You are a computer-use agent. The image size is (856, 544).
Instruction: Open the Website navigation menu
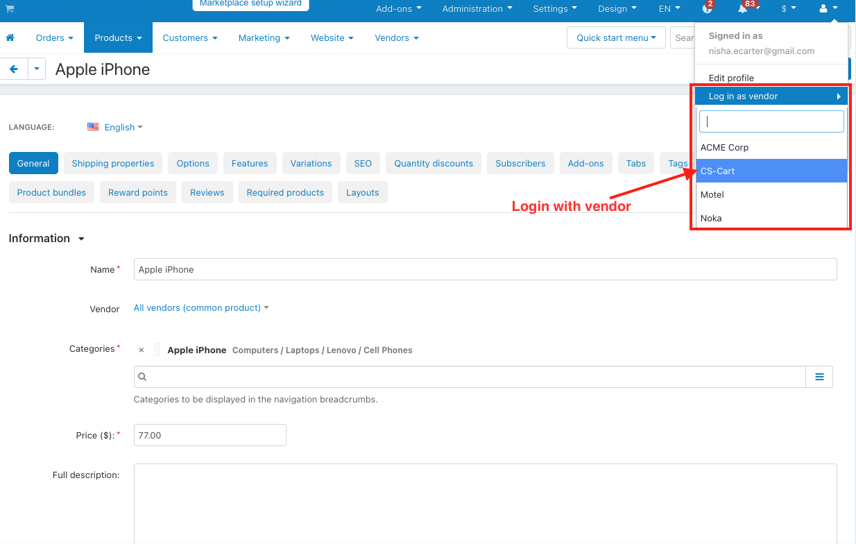[x=332, y=37]
